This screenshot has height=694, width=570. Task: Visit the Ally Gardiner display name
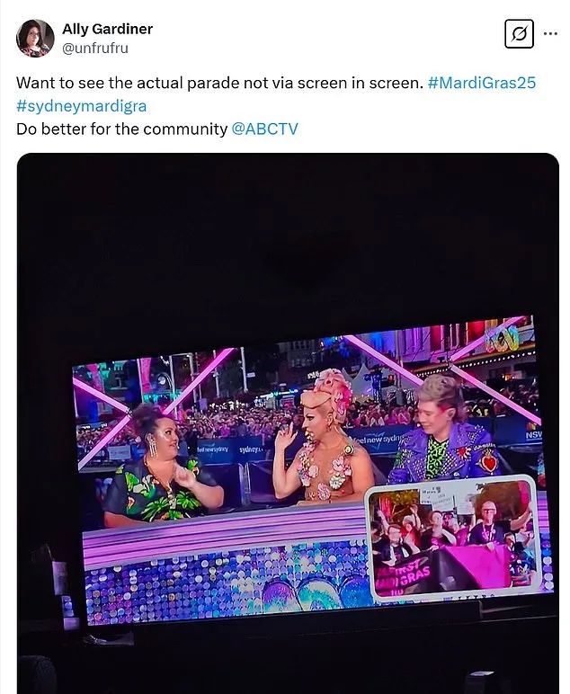(x=107, y=29)
